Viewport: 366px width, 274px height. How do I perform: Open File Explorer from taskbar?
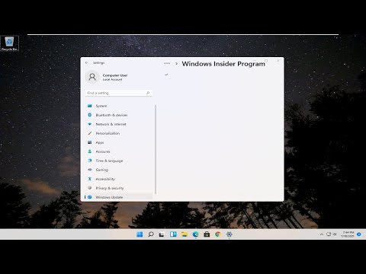(x=185, y=234)
